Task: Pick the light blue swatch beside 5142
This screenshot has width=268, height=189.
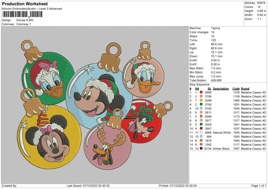Action: [201, 108]
